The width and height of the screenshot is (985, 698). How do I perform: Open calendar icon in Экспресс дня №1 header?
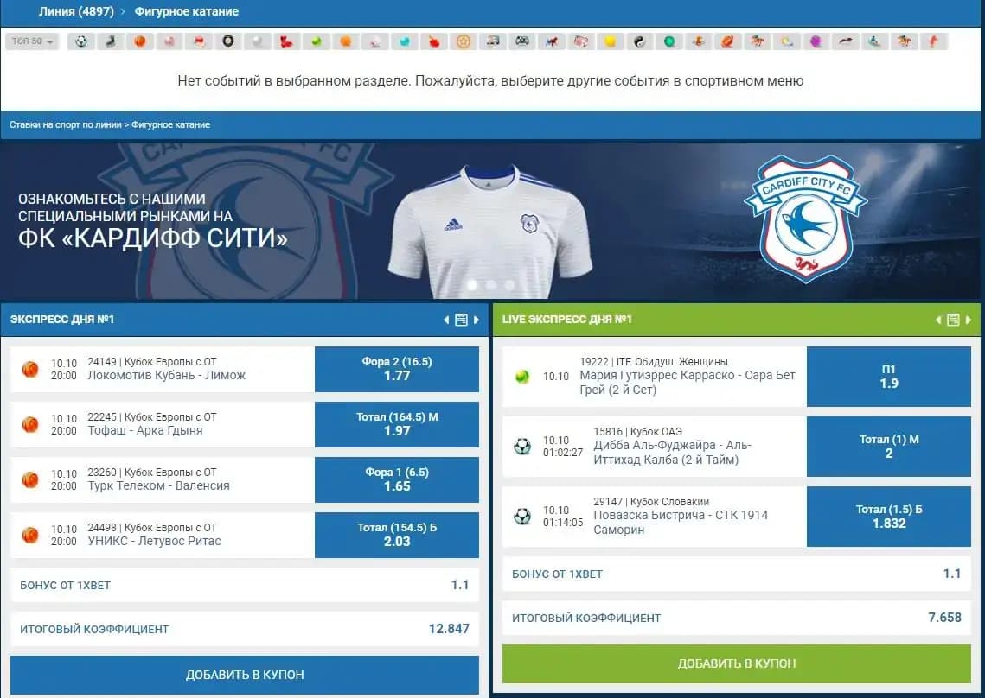click(461, 320)
